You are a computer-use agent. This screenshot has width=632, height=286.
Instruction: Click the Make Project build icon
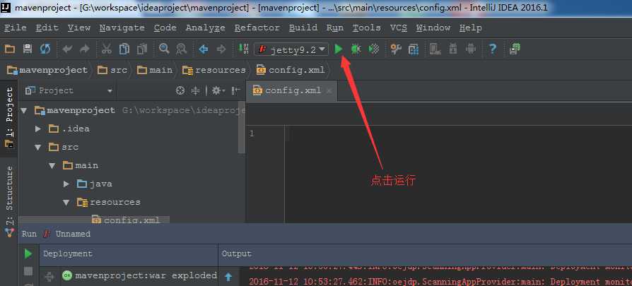coord(244,49)
